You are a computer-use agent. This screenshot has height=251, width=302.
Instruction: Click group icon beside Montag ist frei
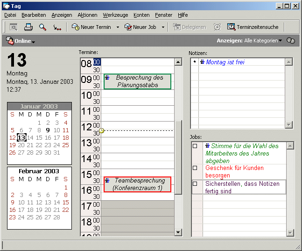click(202, 62)
